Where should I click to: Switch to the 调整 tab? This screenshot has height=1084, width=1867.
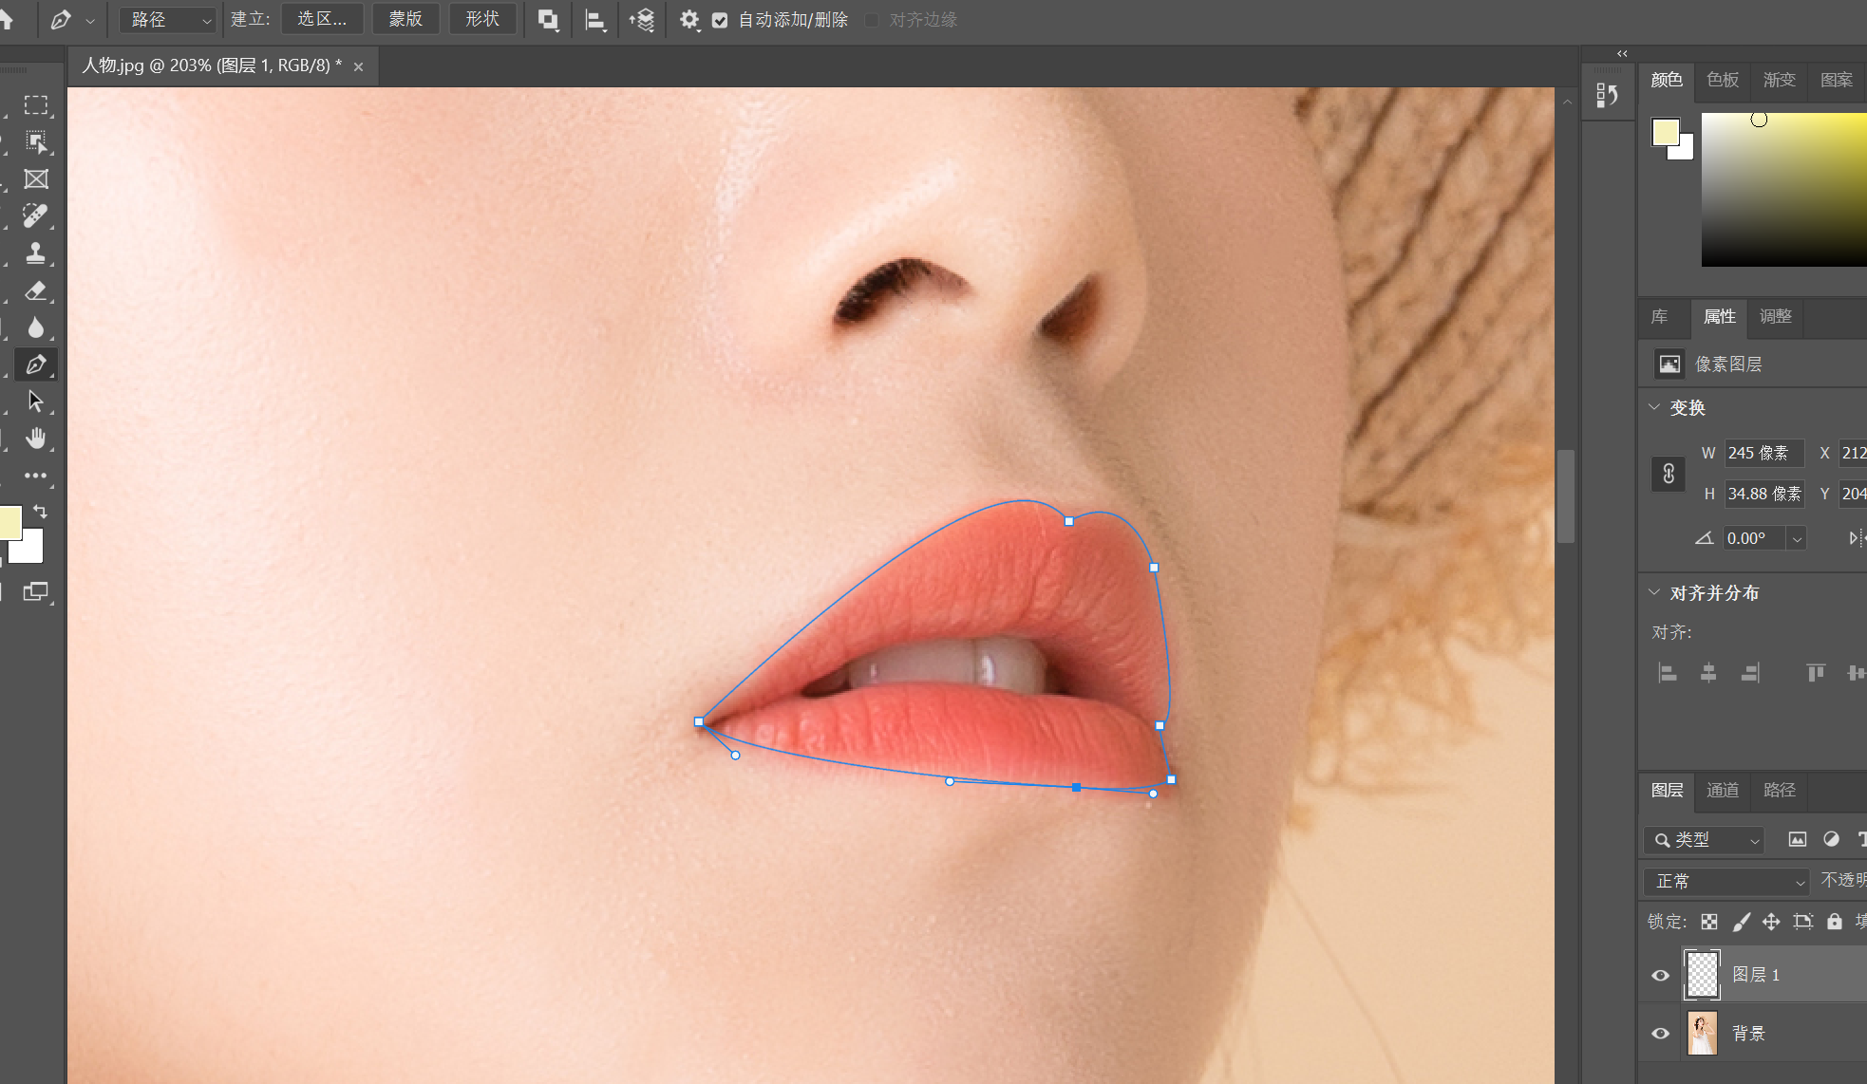pyautogui.click(x=1775, y=316)
